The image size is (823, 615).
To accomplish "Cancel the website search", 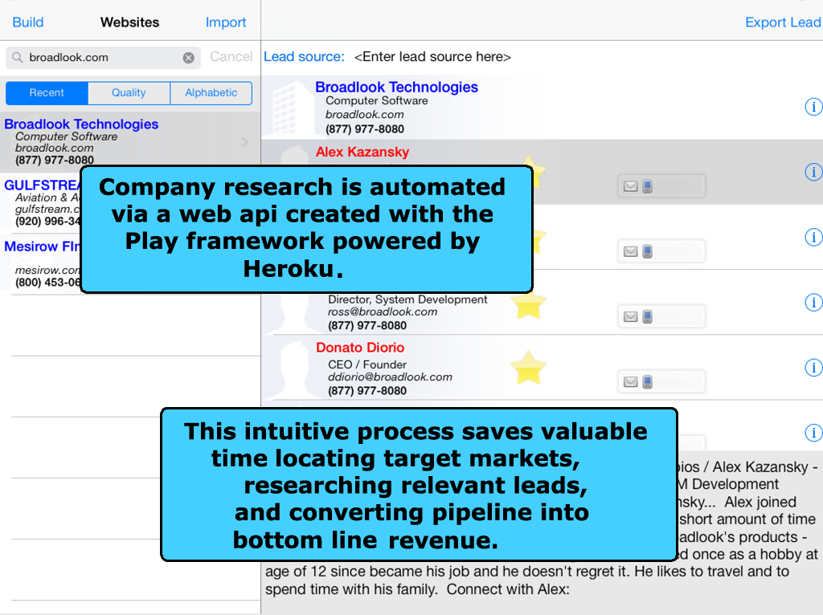I will (x=231, y=57).
